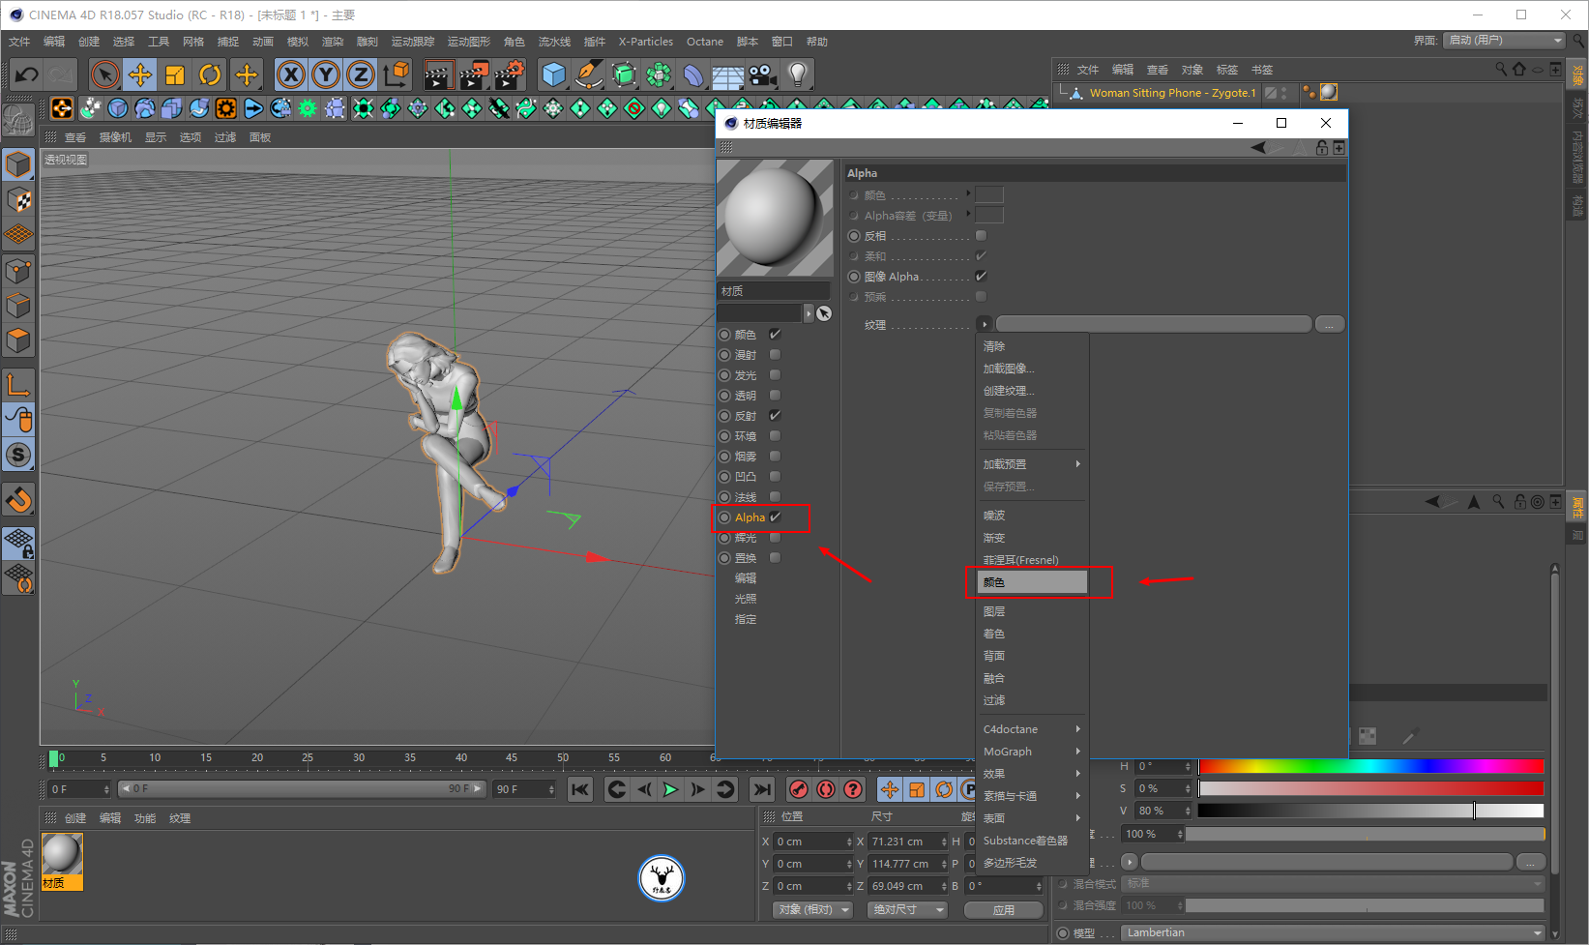The height and width of the screenshot is (945, 1589).
Task: Click 光照 in material channel list
Action: click(x=746, y=599)
